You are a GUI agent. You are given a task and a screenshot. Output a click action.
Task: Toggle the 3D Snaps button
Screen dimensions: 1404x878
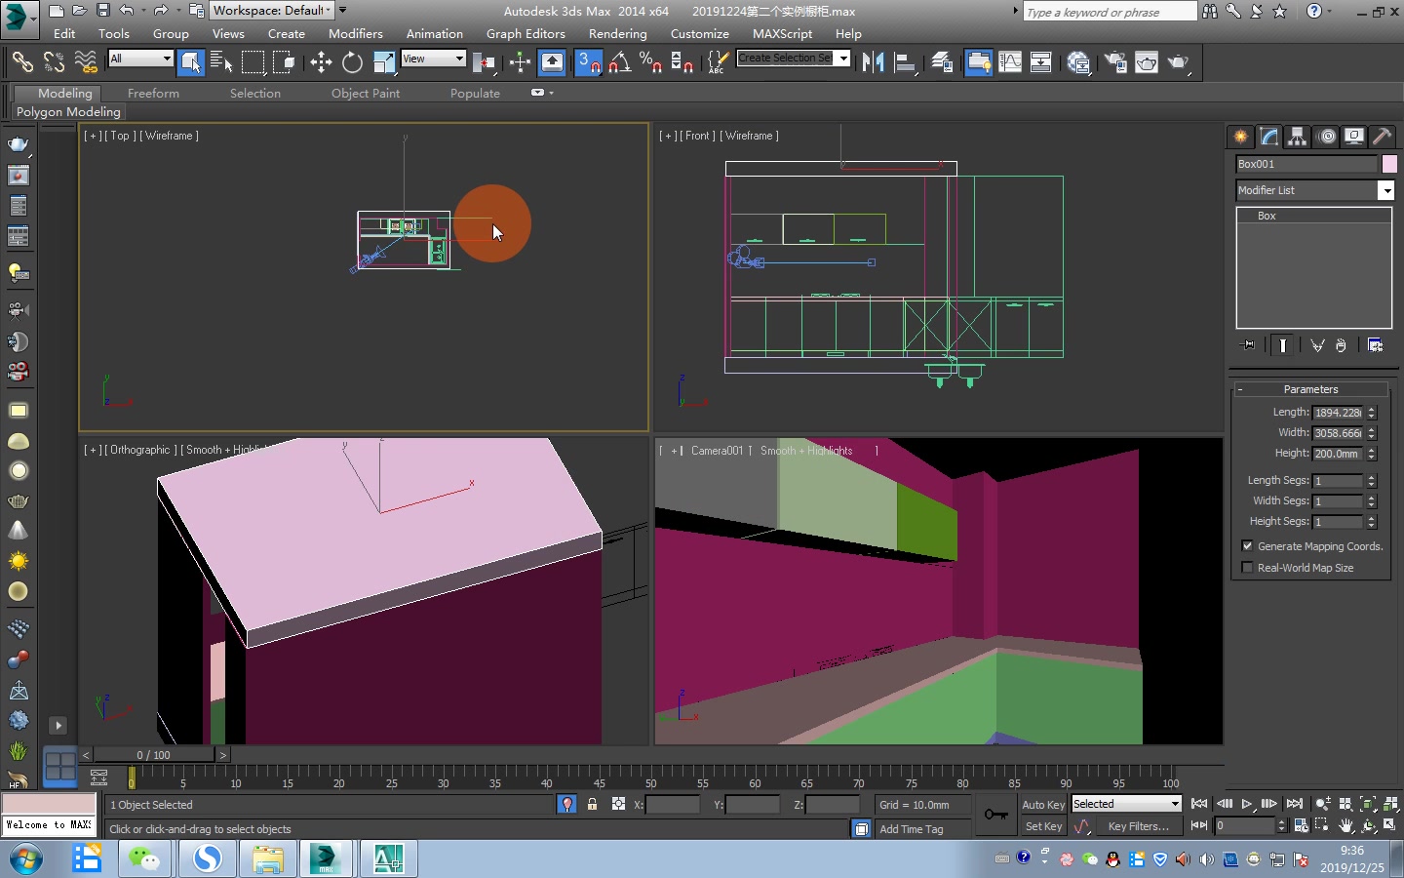(x=588, y=63)
